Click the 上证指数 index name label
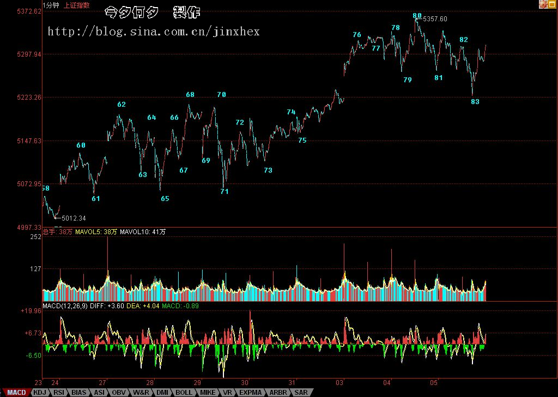Image resolution: width=558 pixels, height=397 pixels. click(77, 5)
